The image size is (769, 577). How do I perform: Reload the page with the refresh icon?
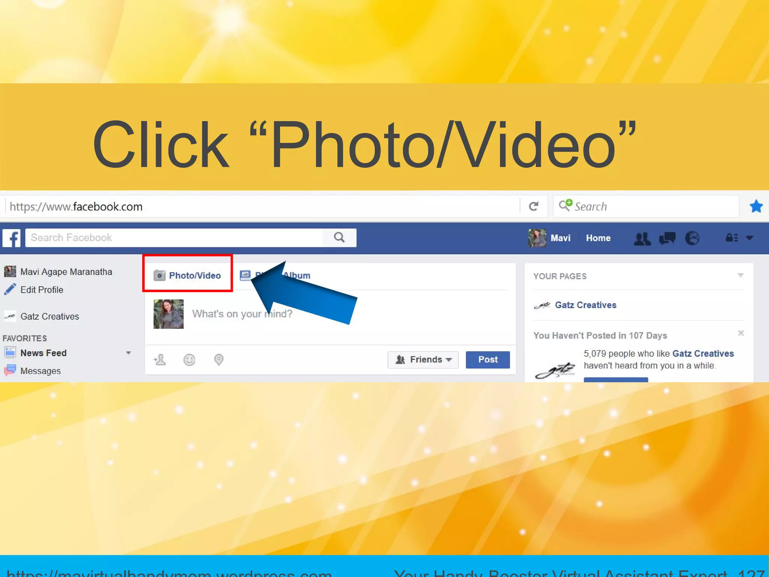534,206
